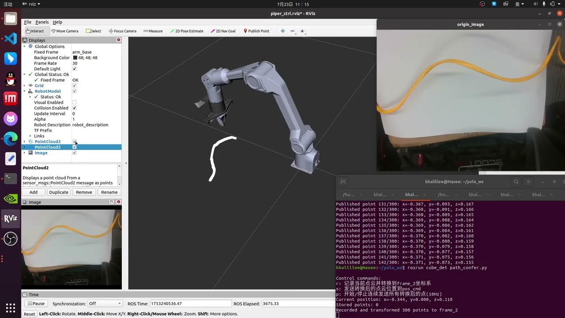The height and width of the screenshot is (318, 565).
Task: Collapse the RobotModel display node
Action: point(25,91)
